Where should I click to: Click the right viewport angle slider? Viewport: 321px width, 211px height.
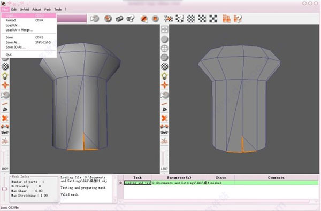tap(163, 158)
